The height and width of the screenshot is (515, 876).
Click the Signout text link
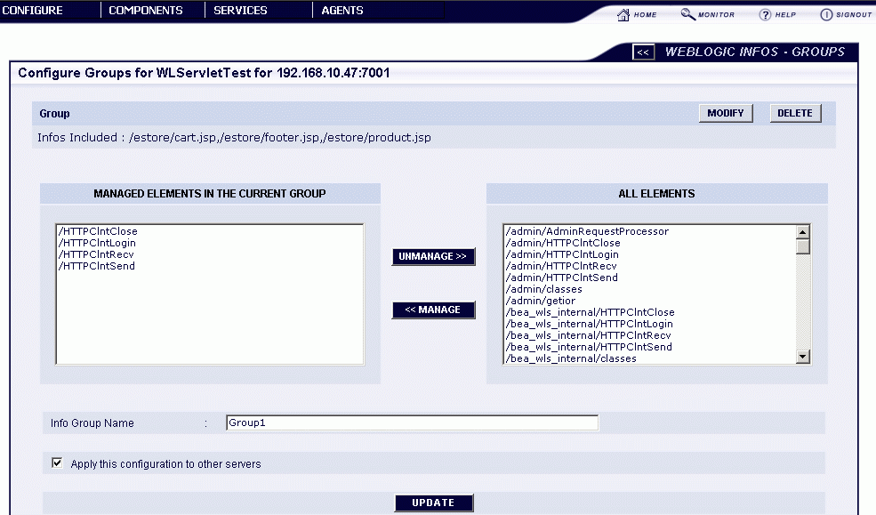click(x=854, y=15)
